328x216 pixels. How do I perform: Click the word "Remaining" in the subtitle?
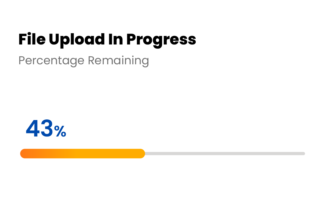(x=118, y=61)
